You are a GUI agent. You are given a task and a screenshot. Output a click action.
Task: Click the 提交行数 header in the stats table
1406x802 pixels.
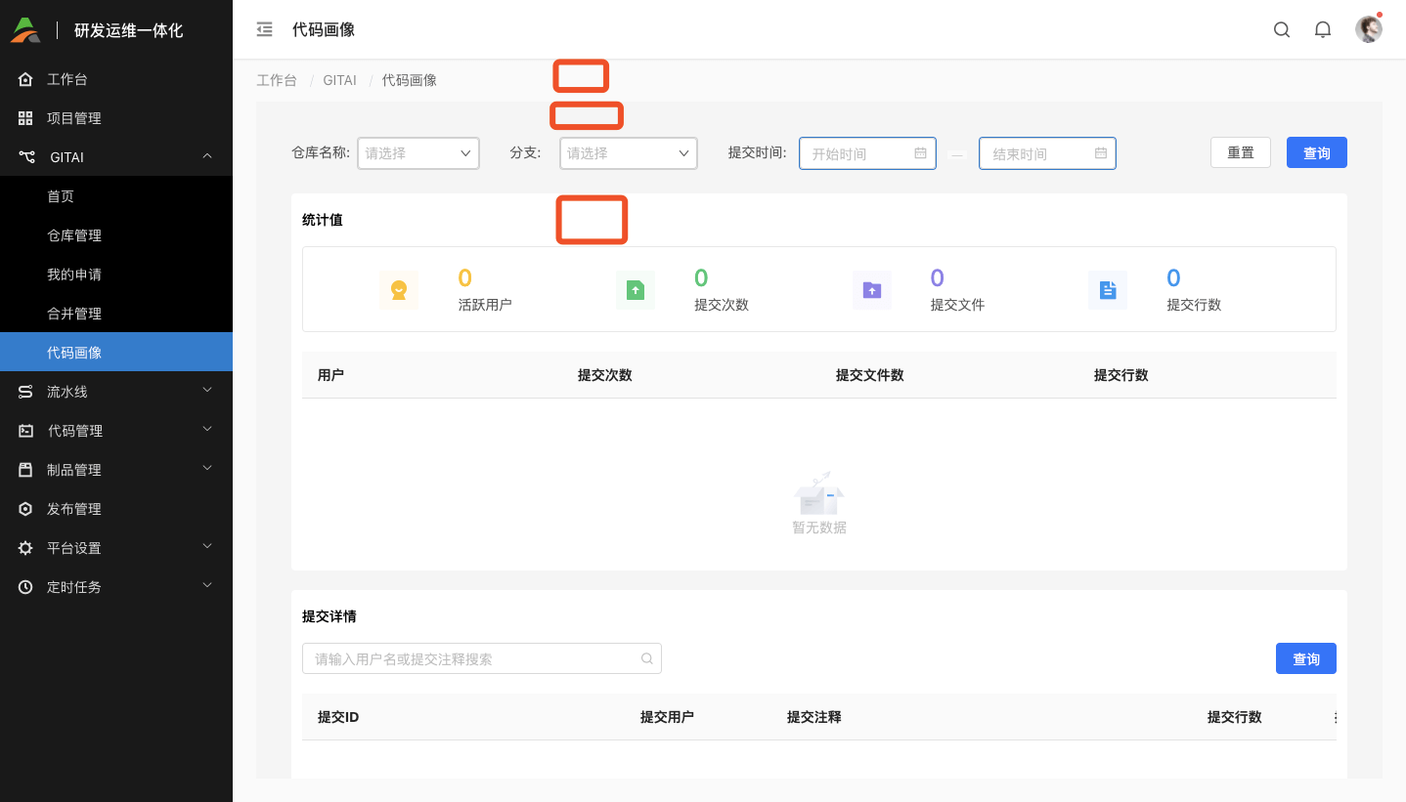coord(1121,375)
